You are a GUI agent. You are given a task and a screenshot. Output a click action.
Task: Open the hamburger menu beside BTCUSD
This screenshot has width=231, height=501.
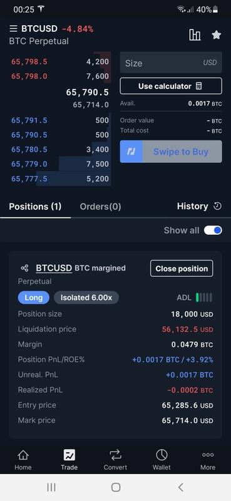point(13,29)
